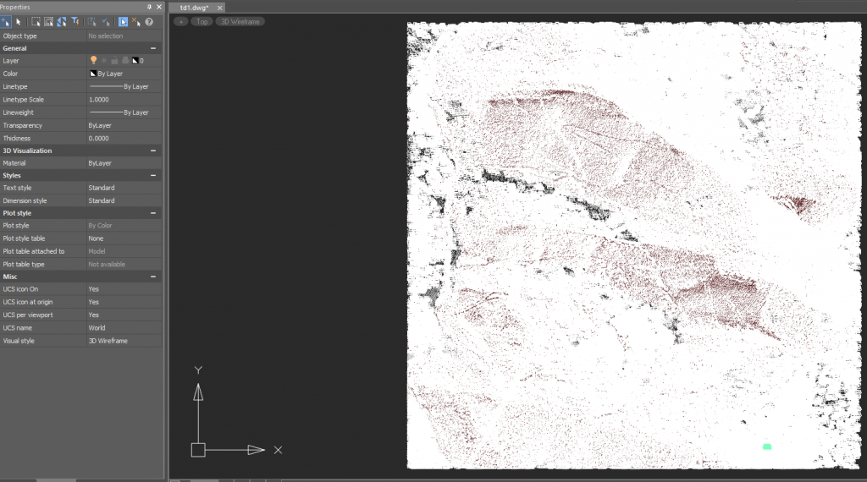Select the window selection rectangle tool
The image size is (867, 482).
(x=36, y=22)
